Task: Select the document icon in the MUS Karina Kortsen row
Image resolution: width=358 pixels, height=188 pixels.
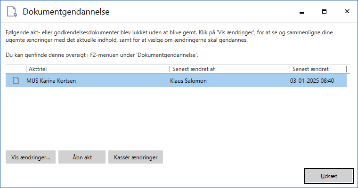Action: coord(16,80)
